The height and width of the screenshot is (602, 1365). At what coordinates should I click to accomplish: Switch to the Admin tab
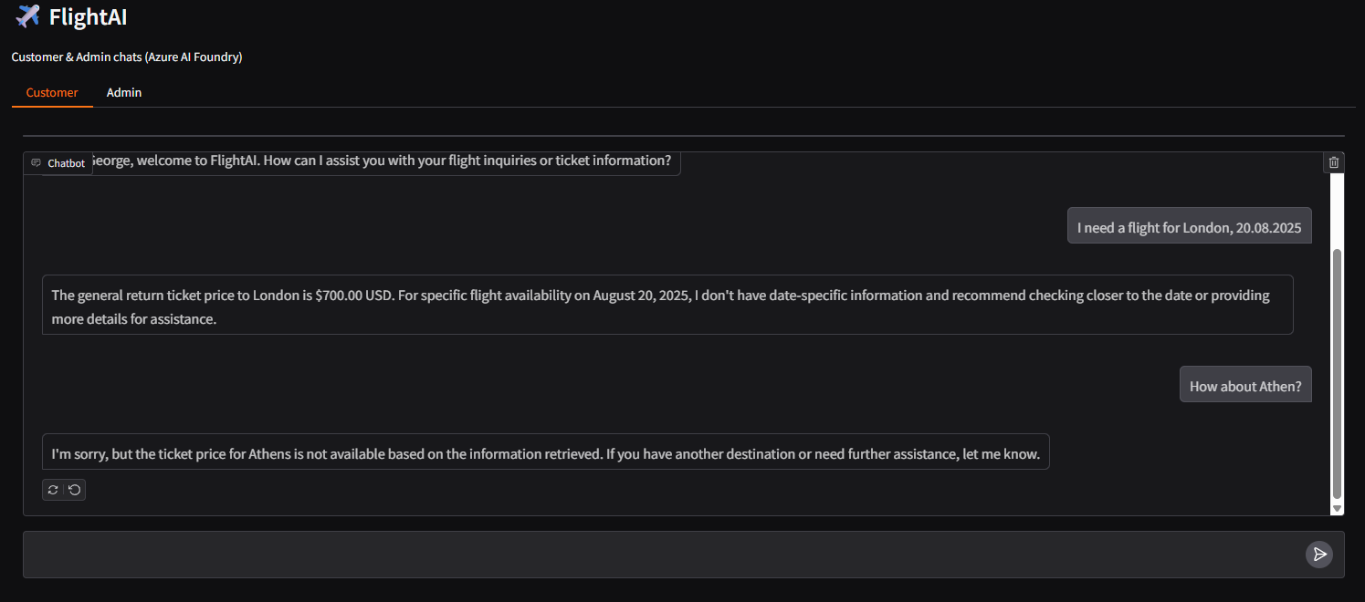point(124,93)
